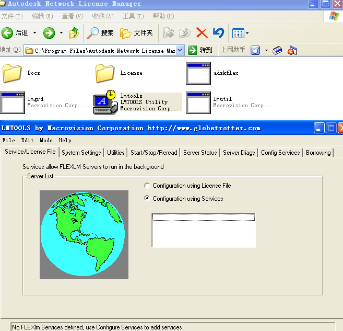Click the 'No FLEXlm Services defined' status text
The width and height of the screenshot is (343, 331).
tap(97, 327)
